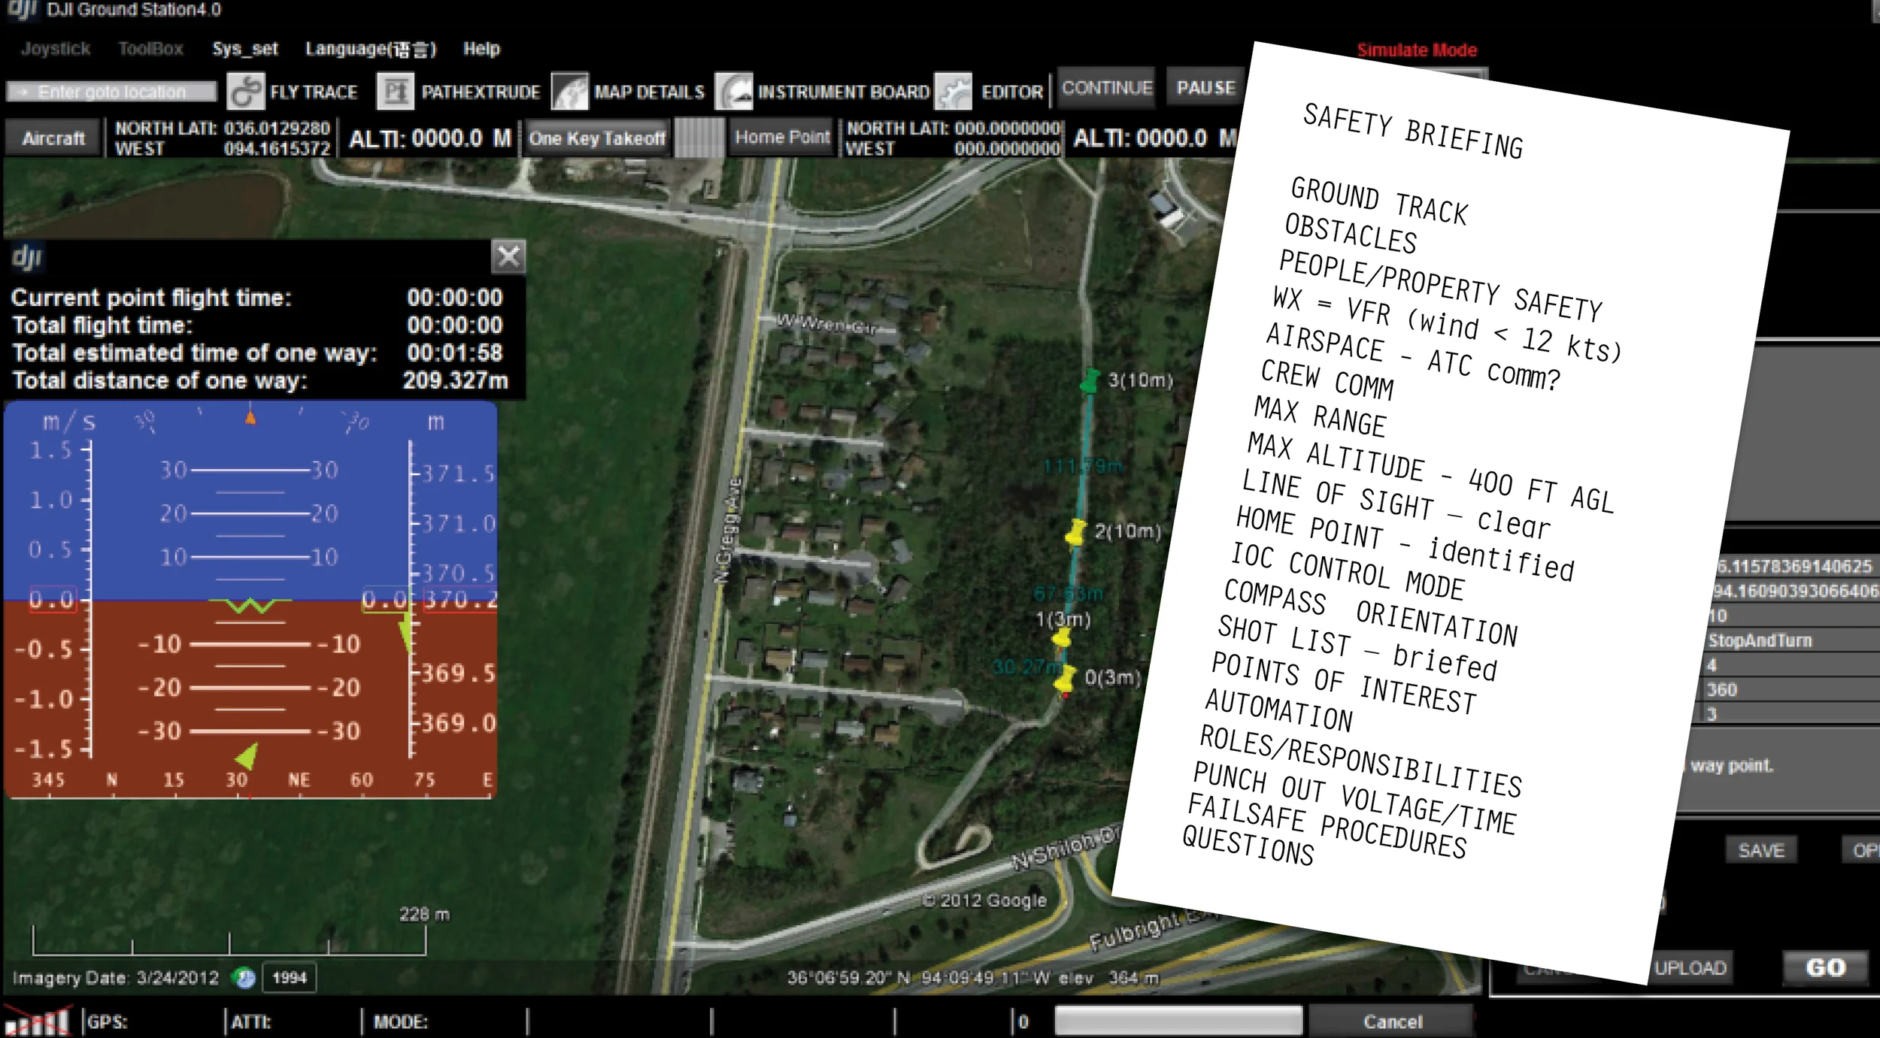Select yellow waypoint pin 2(10m)
The image size is (1880, 1038).
click(1076, 533)
